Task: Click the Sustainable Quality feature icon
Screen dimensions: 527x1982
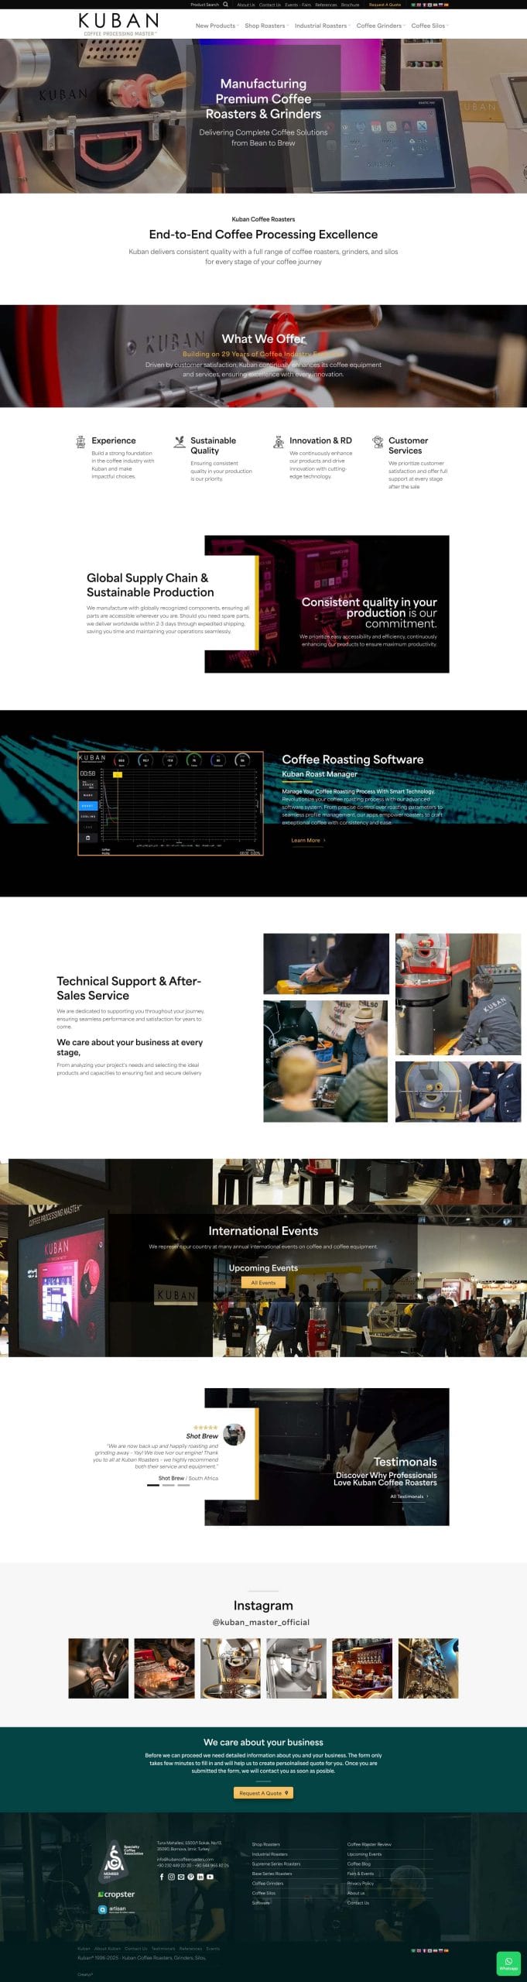Action: tap(180, 442)
